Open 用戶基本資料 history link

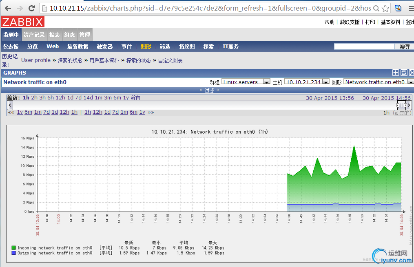click(104, 60)
